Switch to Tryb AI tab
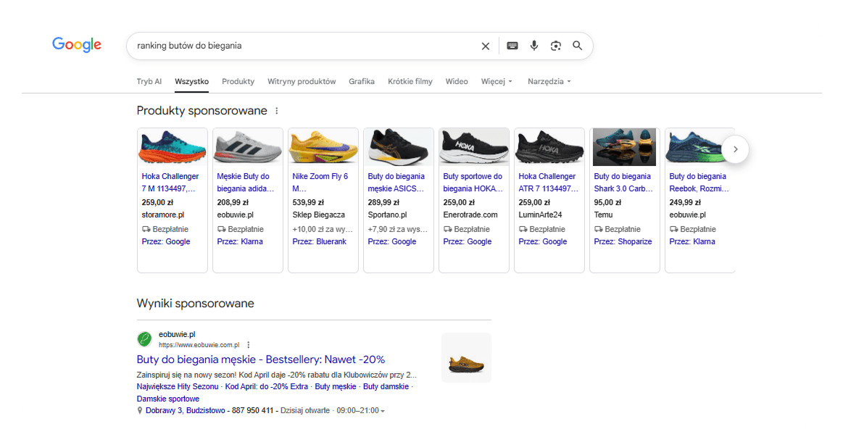 pyautogui.click(x=149, y=81)
